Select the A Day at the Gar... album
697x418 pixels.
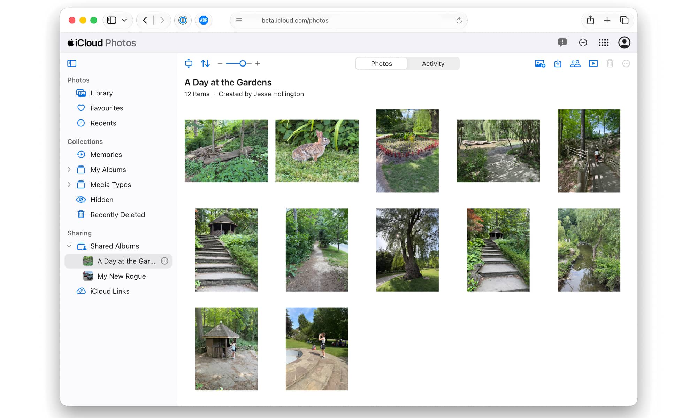click(118, 261)
